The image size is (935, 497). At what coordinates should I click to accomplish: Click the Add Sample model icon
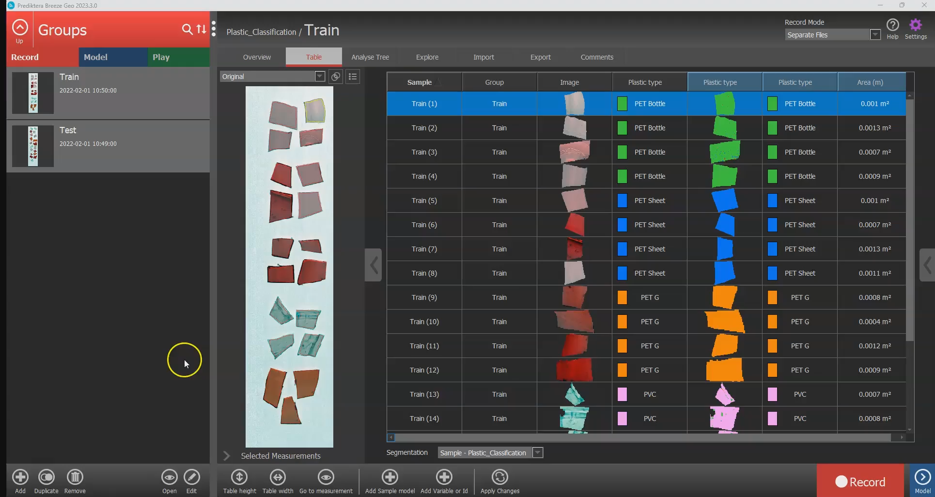coord(390,478)
